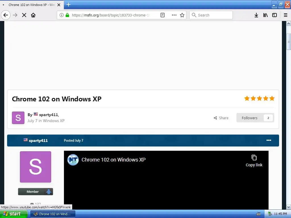Image resolution: width=291 pixels, height=218 pixels.
Task: Select the Chrome 102 on Wind... taskbar button
Action: (53, 214)
